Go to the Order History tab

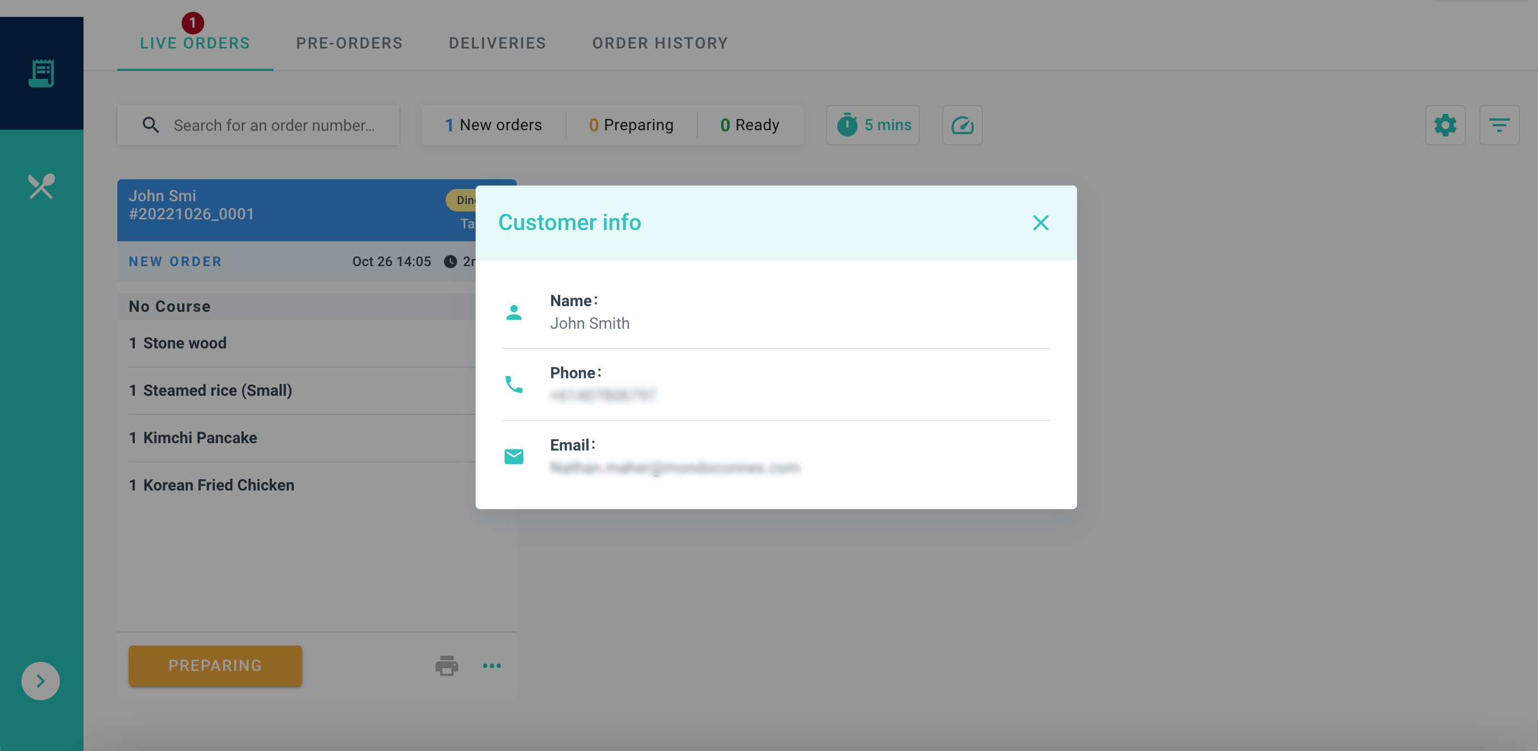pos(660,43)
